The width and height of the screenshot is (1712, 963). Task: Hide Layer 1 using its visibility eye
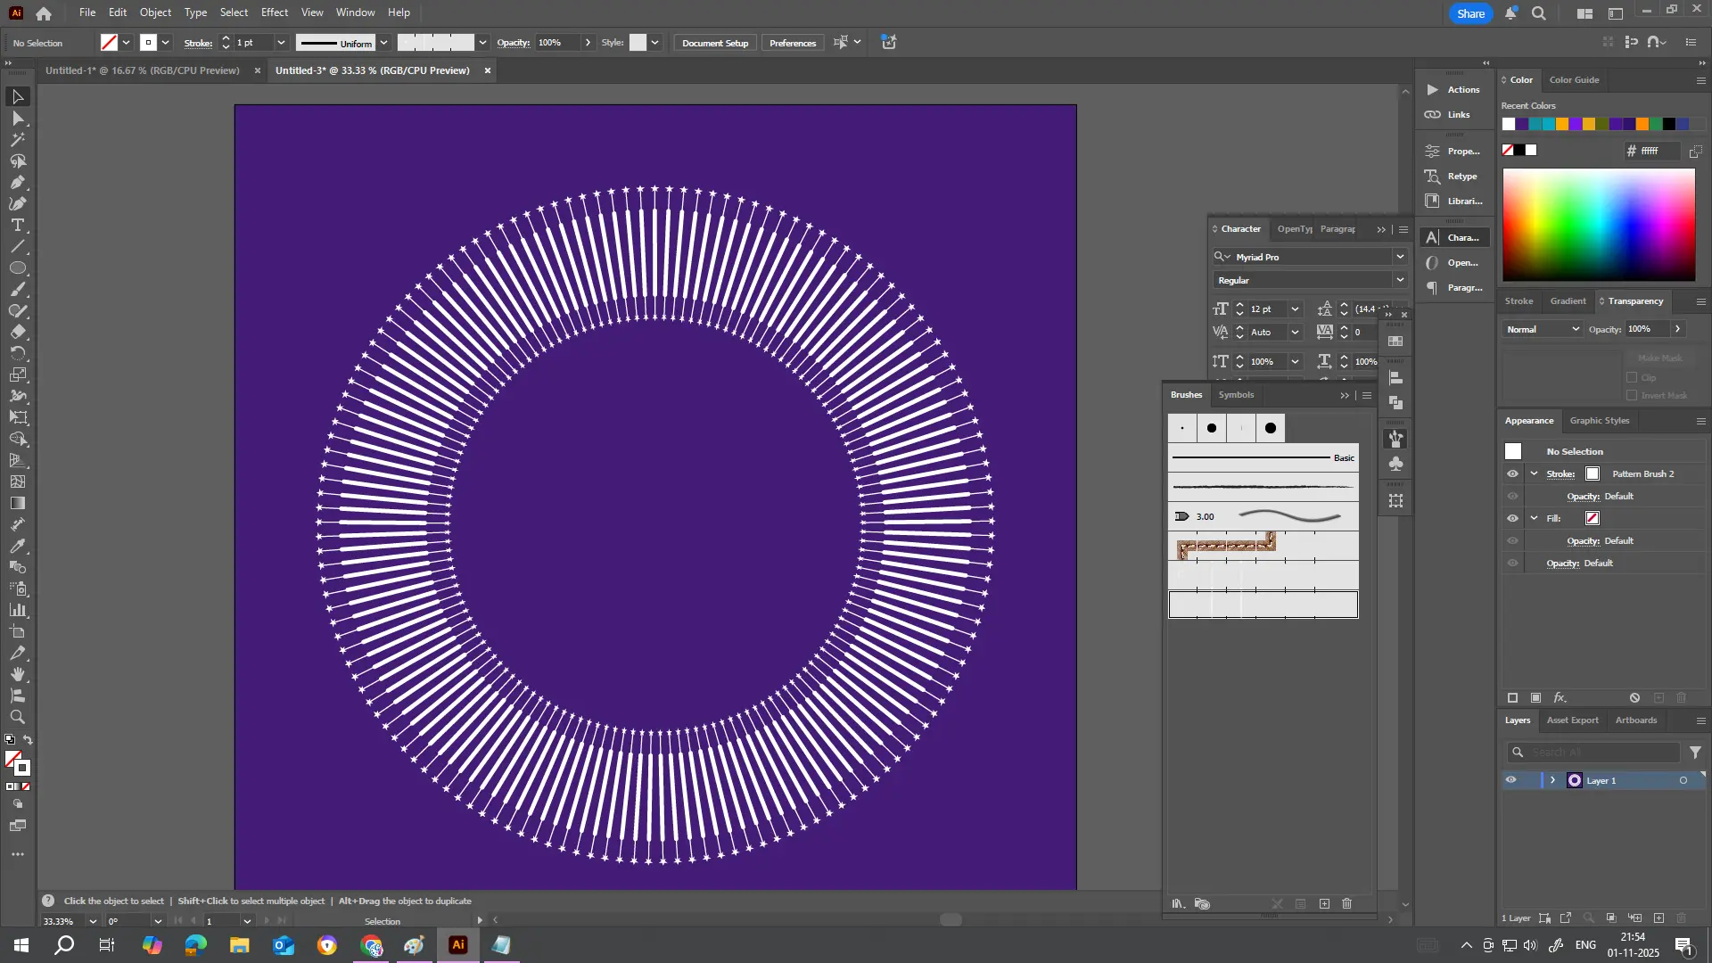click(1510, 779)
